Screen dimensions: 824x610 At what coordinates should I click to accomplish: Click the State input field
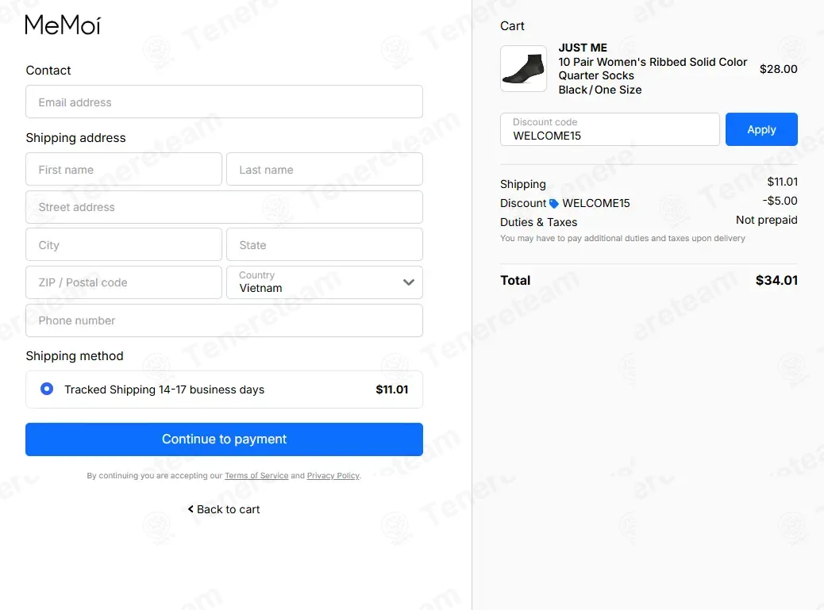(324, 244)
